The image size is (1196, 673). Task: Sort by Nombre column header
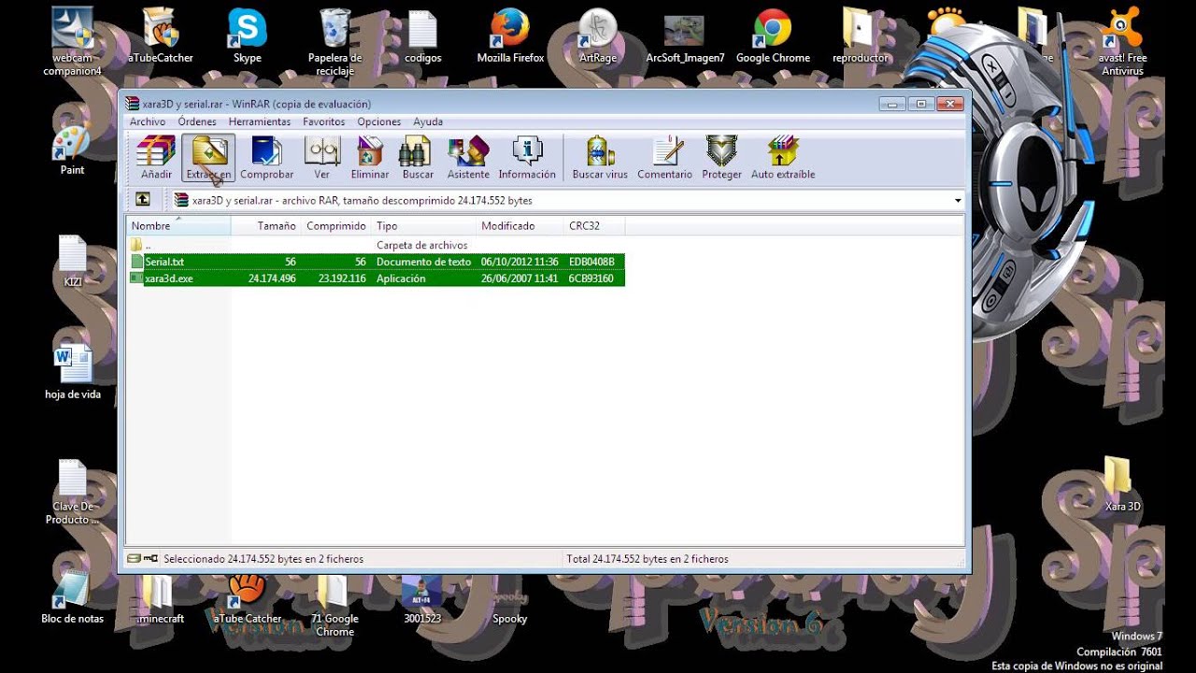[178, 226]
